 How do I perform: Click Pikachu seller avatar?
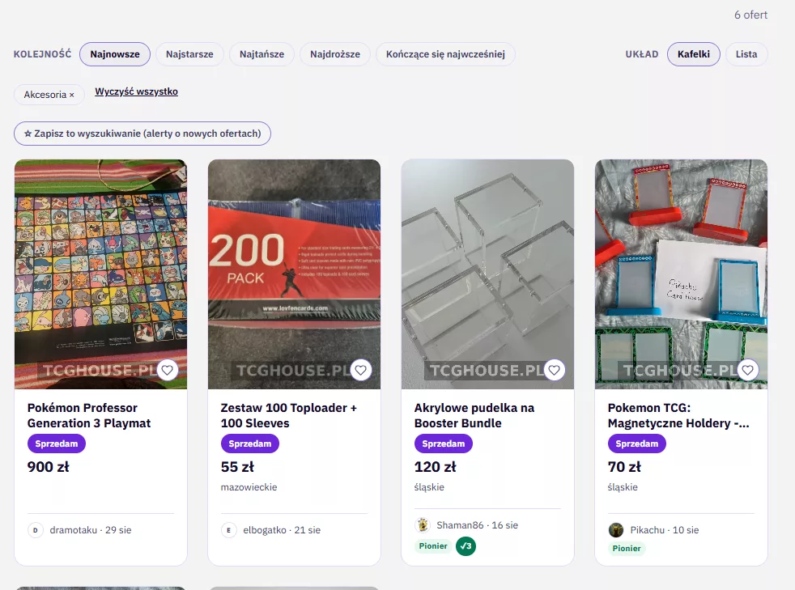coord(616,530)
